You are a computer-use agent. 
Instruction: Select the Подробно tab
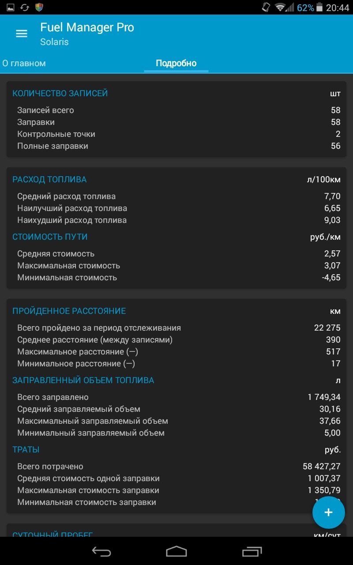pos(176,63)
